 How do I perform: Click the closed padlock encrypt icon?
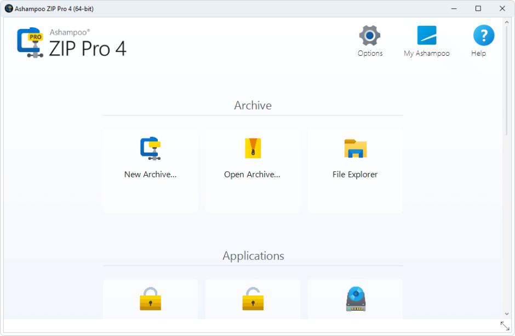[151, 299]
